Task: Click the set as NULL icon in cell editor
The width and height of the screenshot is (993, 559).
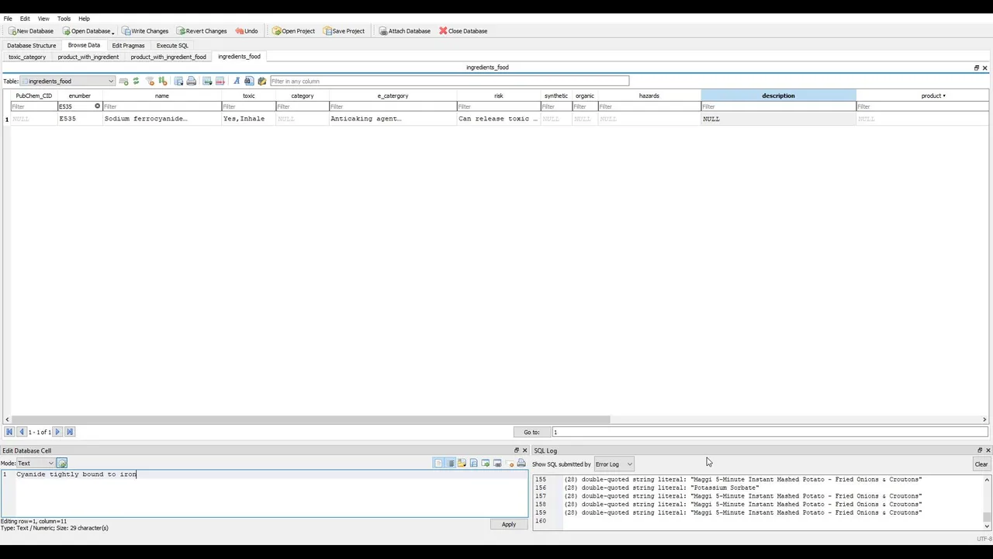Action: 510,464
